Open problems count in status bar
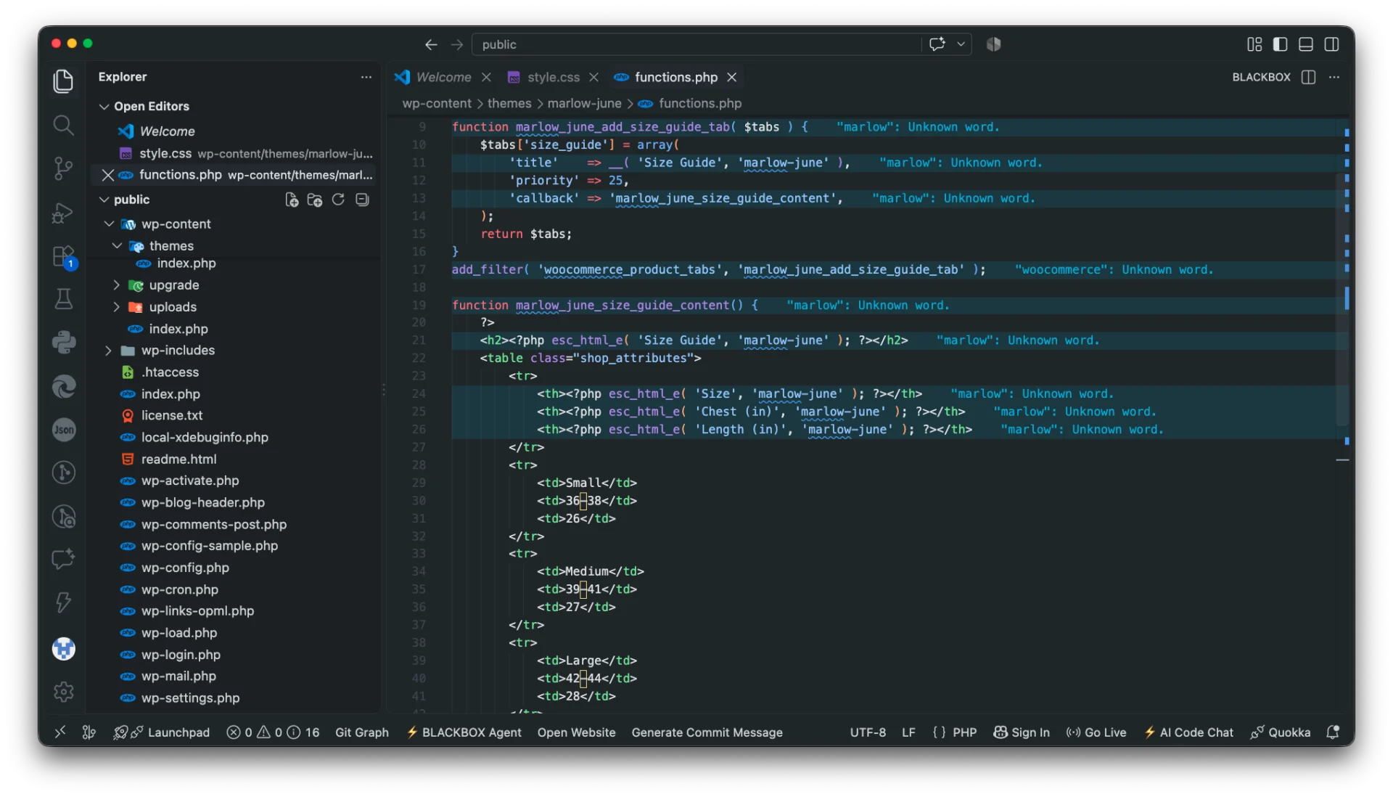 (273, 732)
